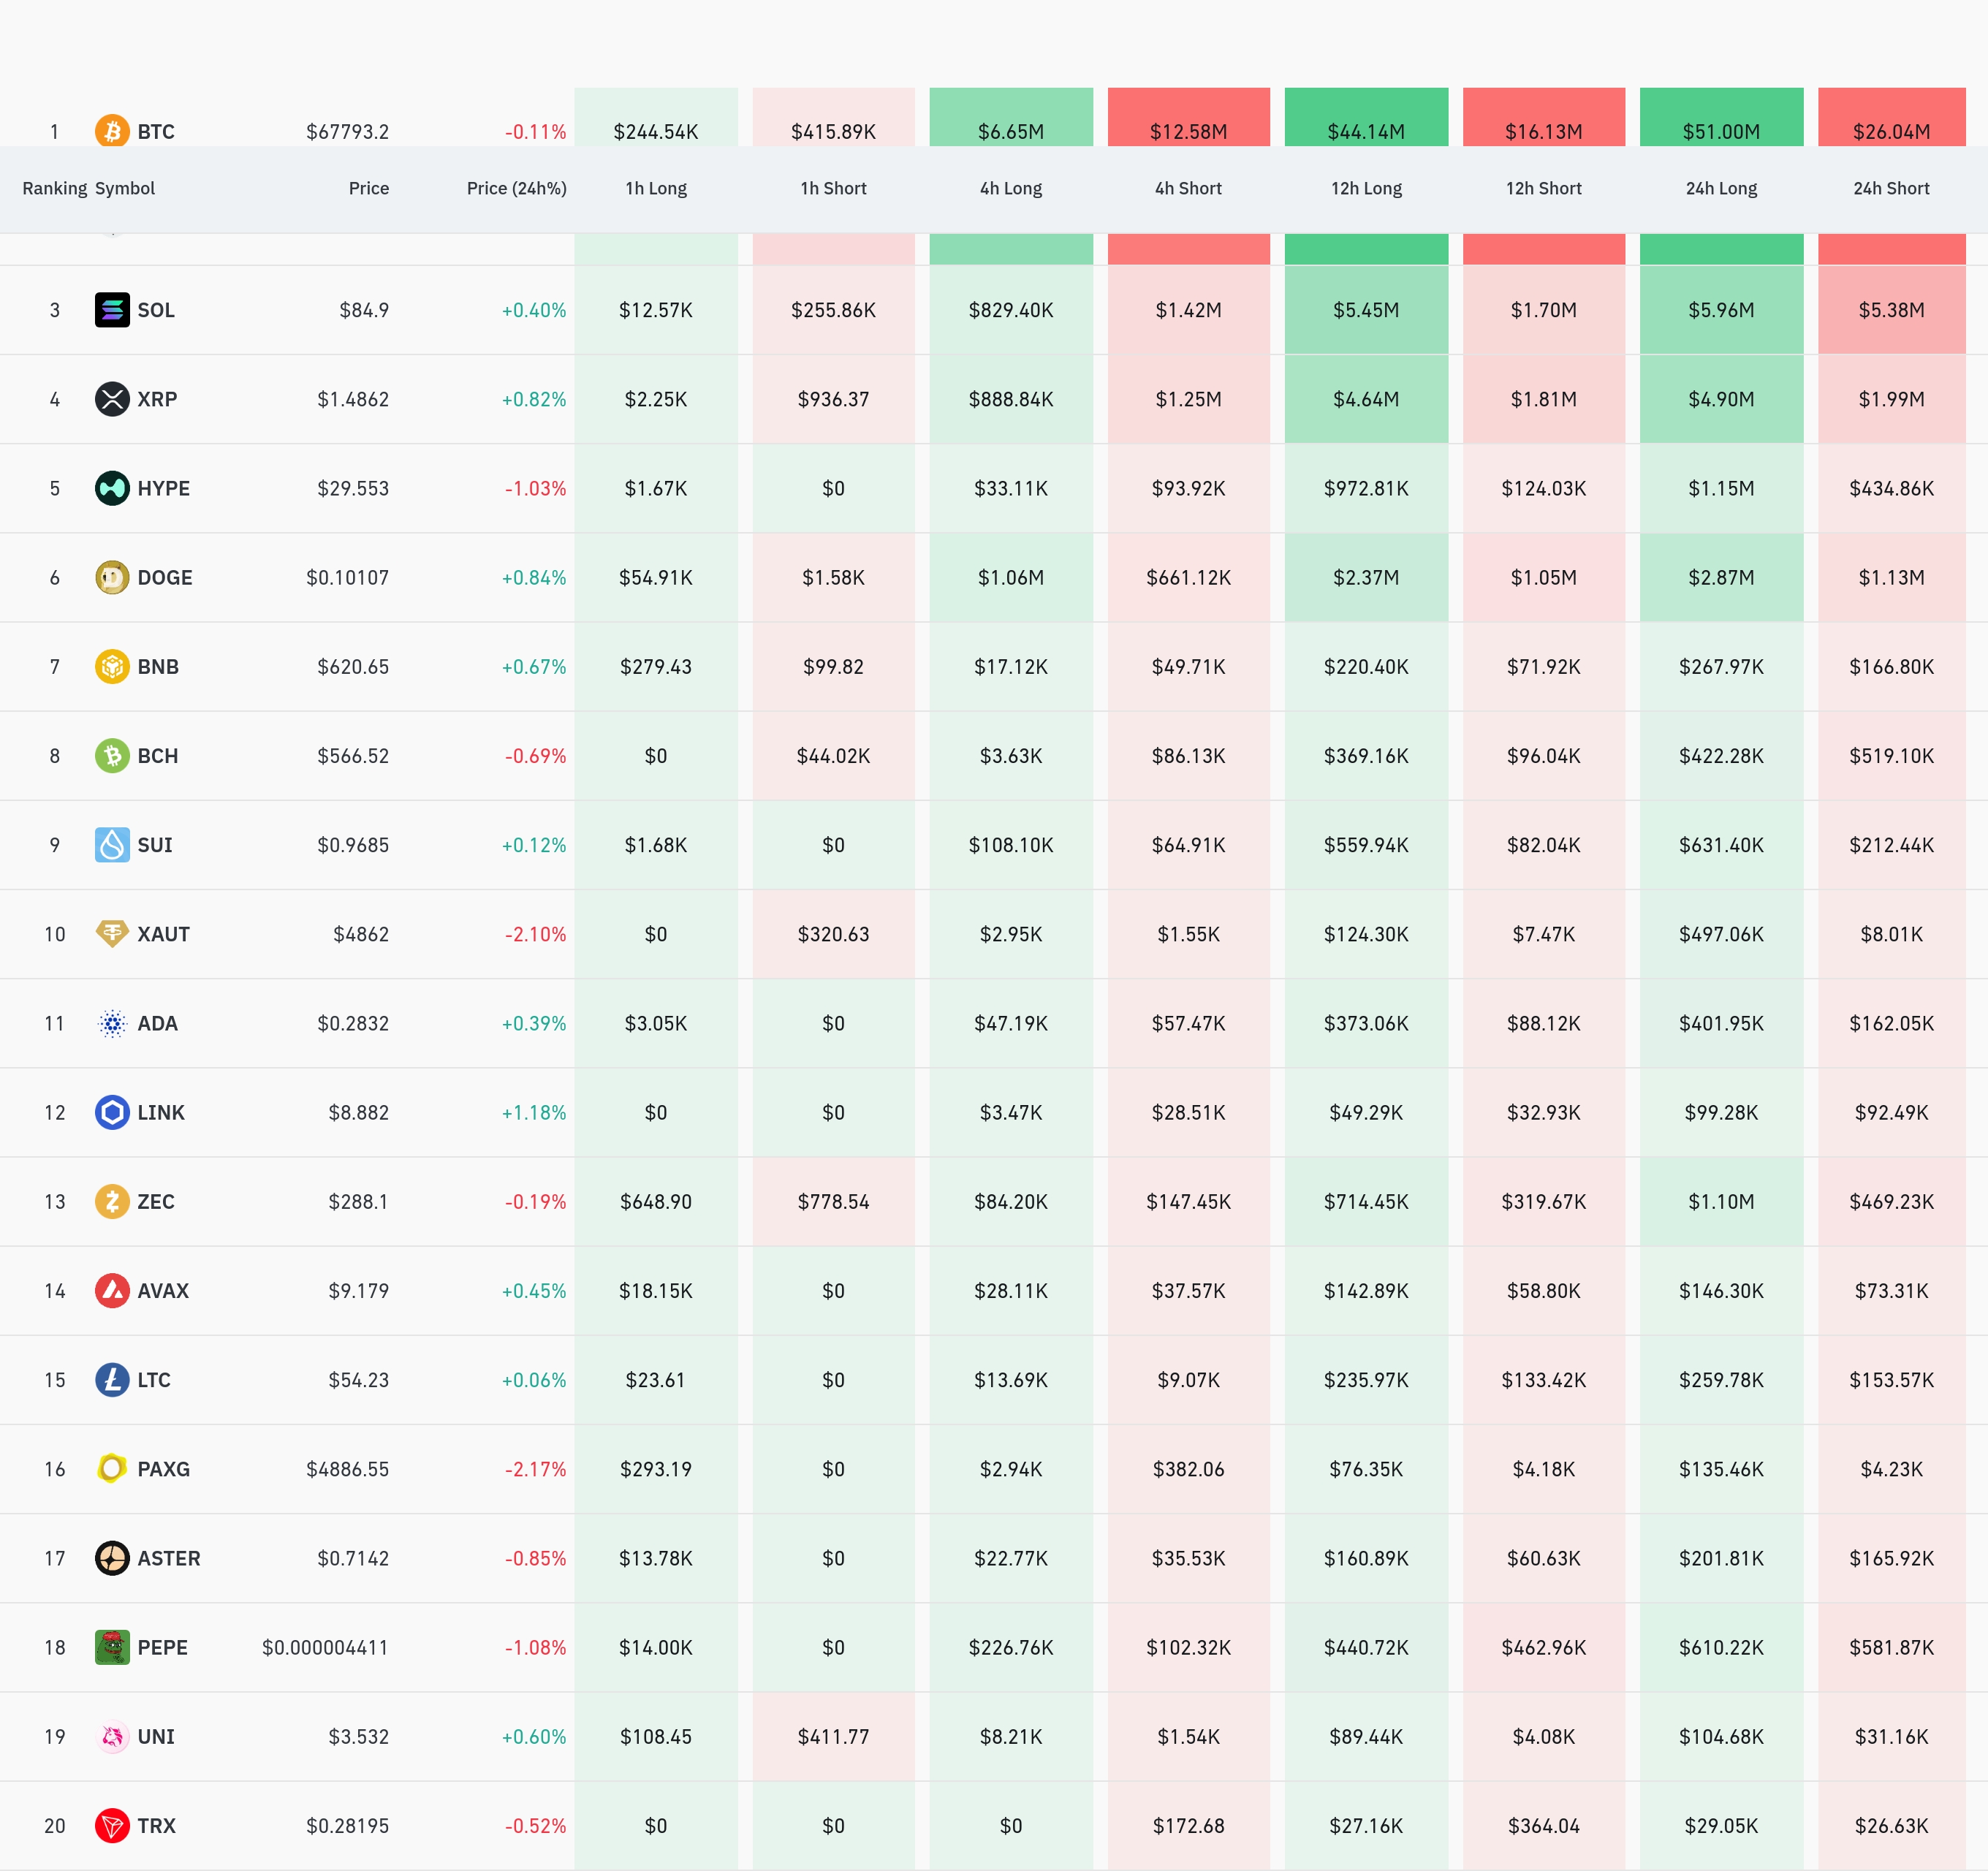
Task: Open the AVAX symbol link
Action: [163, 1290]
